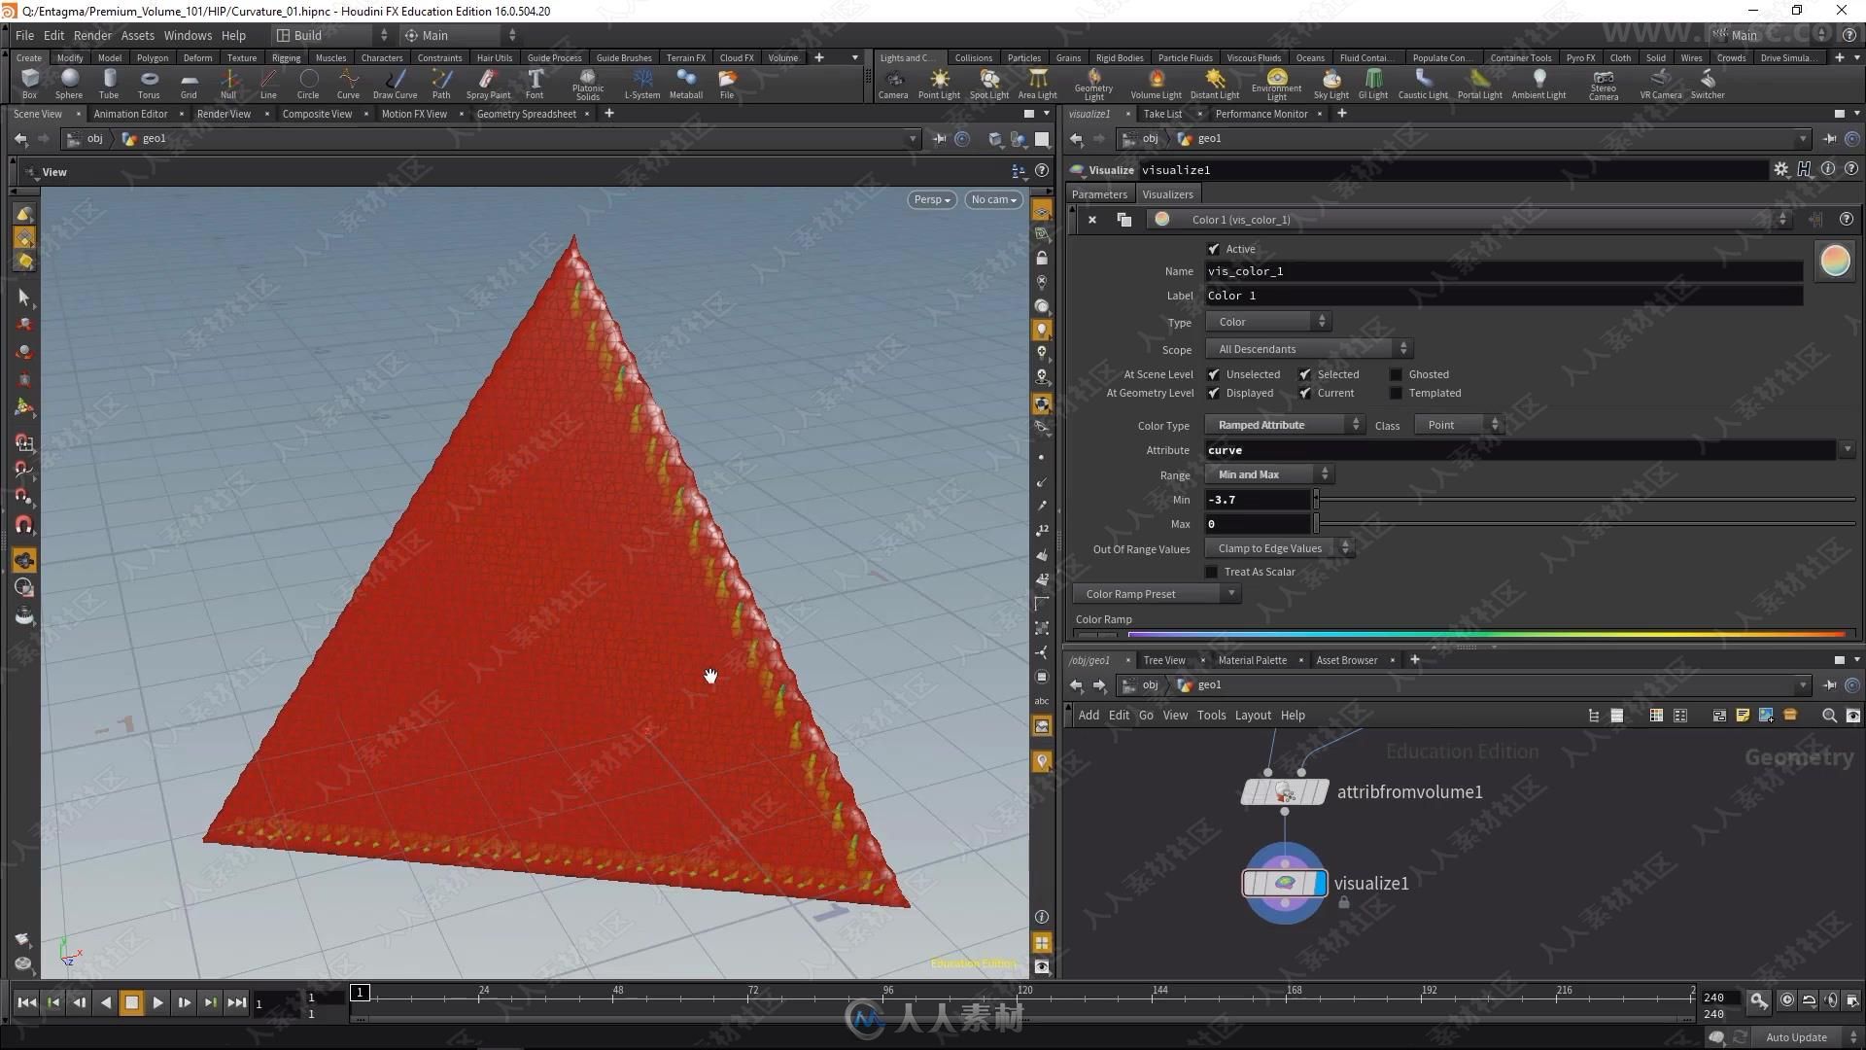1866x1050 pixels.
Task: Open the File menu
Action: 24,35
